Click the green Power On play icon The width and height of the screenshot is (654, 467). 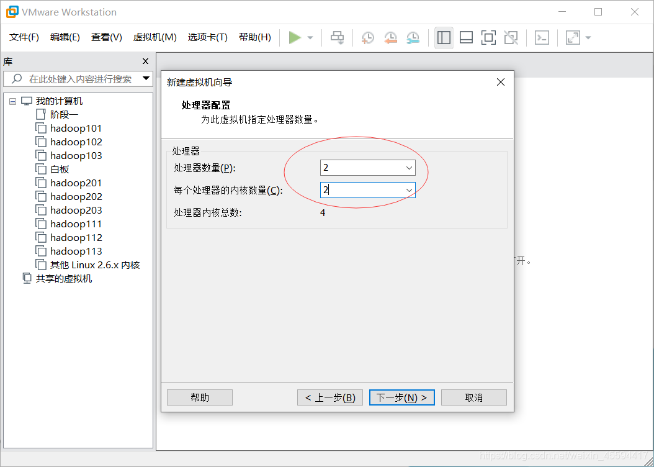[x=295, y=37]
